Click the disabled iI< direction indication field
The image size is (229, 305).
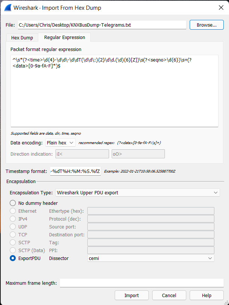click(82, 154)
